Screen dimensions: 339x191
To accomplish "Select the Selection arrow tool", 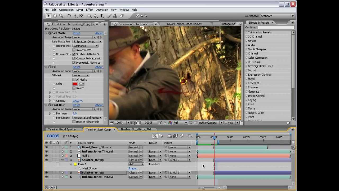I will (x=48, y=16).
